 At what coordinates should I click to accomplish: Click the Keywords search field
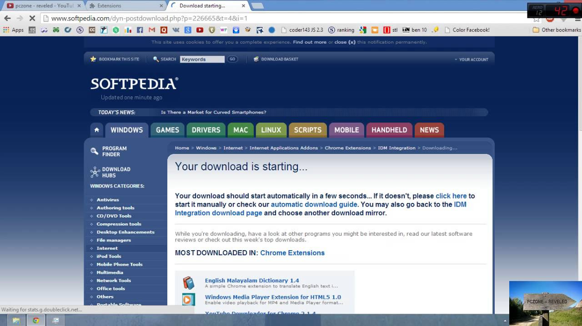click(x=202, y=59)
